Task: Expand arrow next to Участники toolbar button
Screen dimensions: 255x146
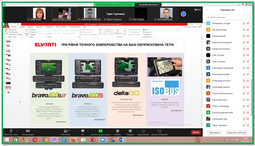Action: 74,131
